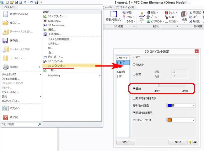Click the 保存 (Save) floppy disk icon
This screenshot has height=151, width=204.
[5, 40]
